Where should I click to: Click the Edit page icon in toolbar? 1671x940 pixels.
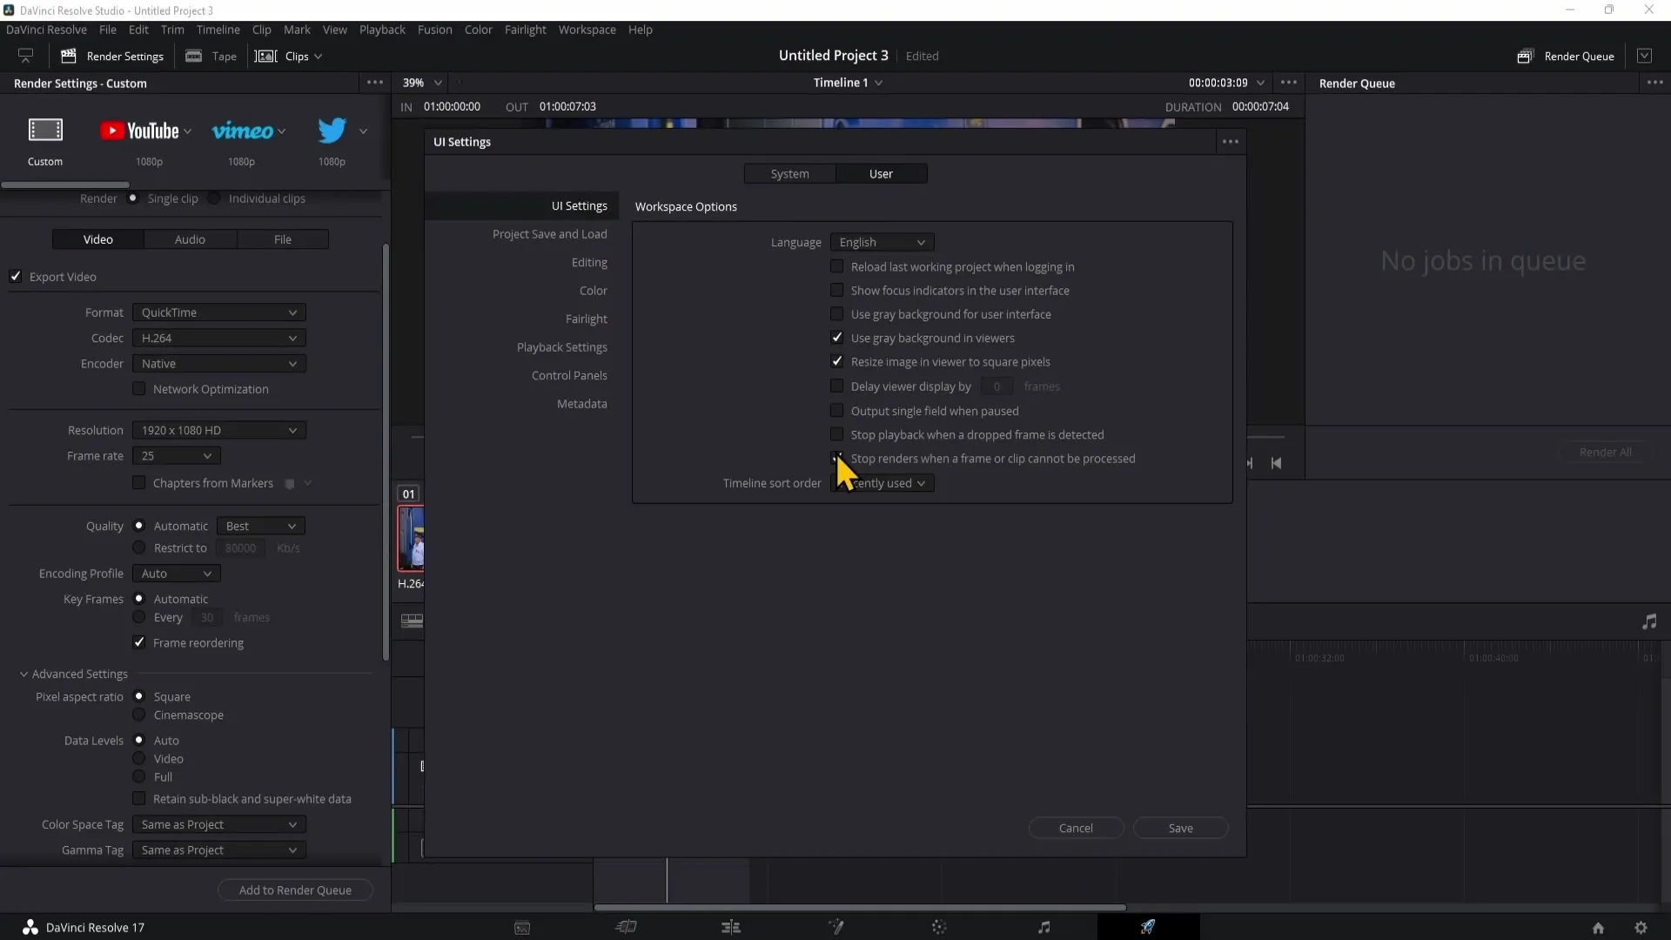(731, 926)
